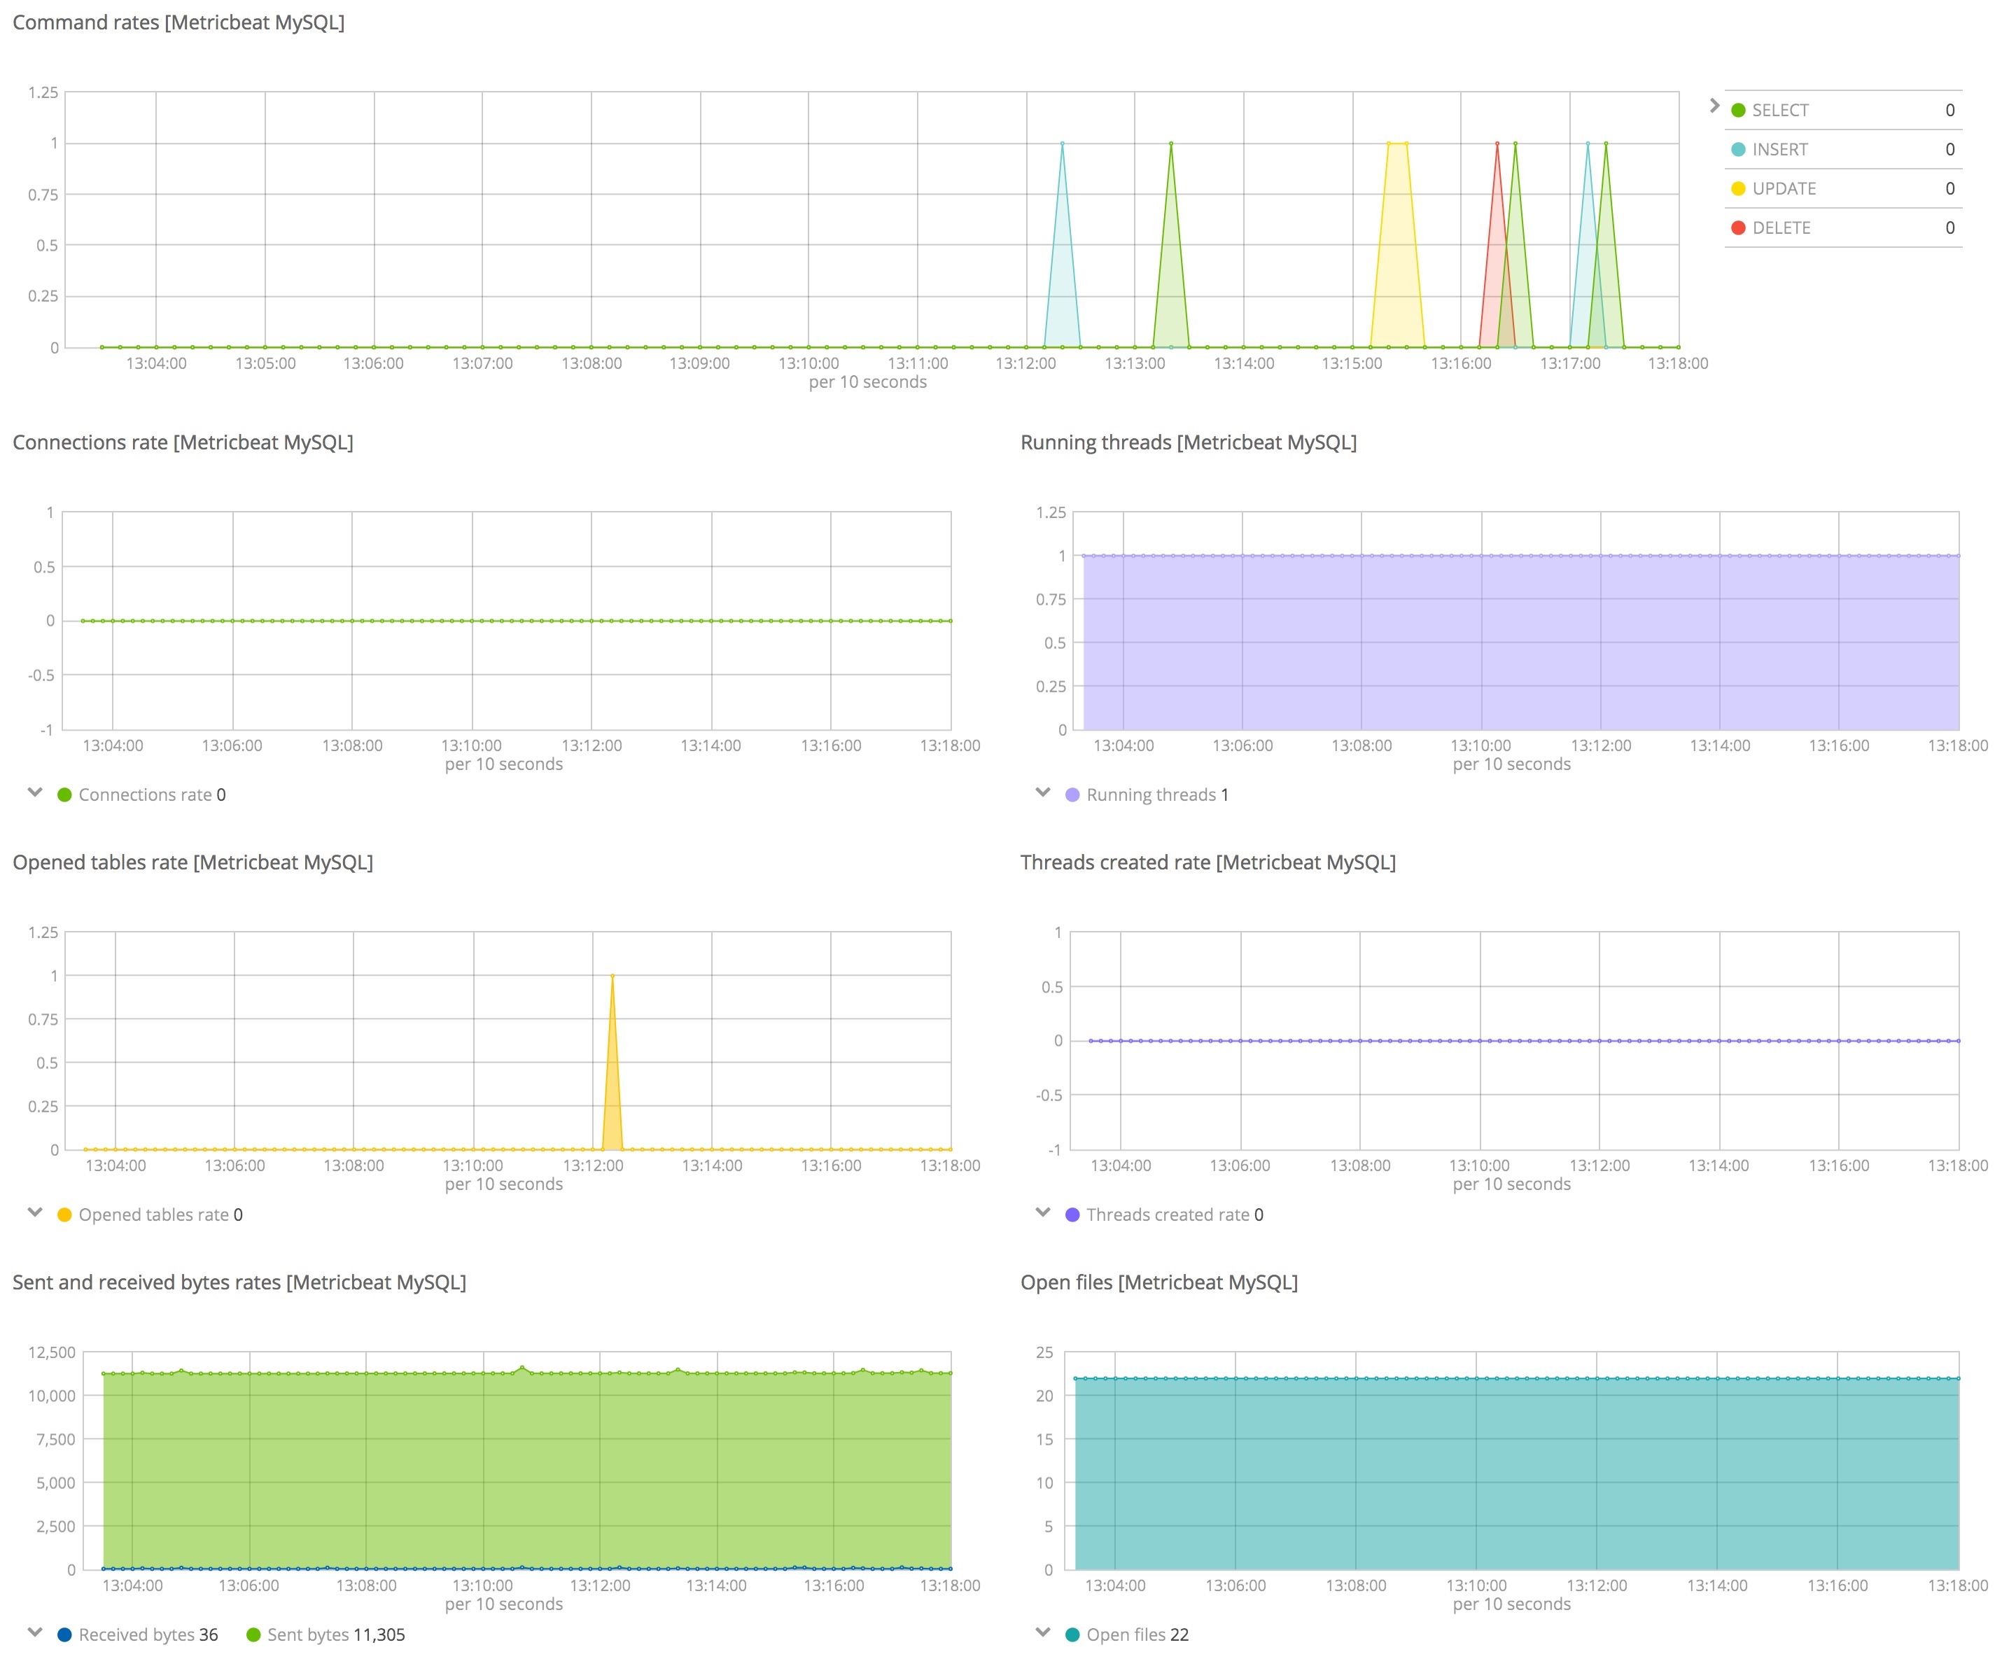
Task: Click the yellow Opened tables spike peak
Action: (612, 976)
